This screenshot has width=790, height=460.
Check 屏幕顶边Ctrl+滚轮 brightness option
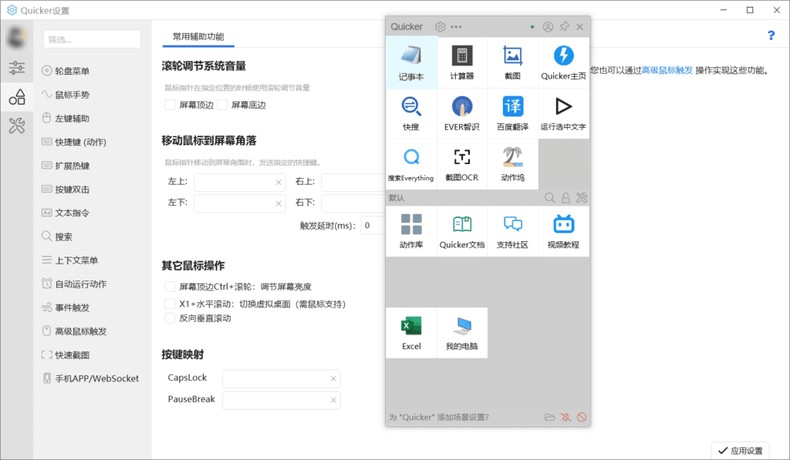(170, 287)
